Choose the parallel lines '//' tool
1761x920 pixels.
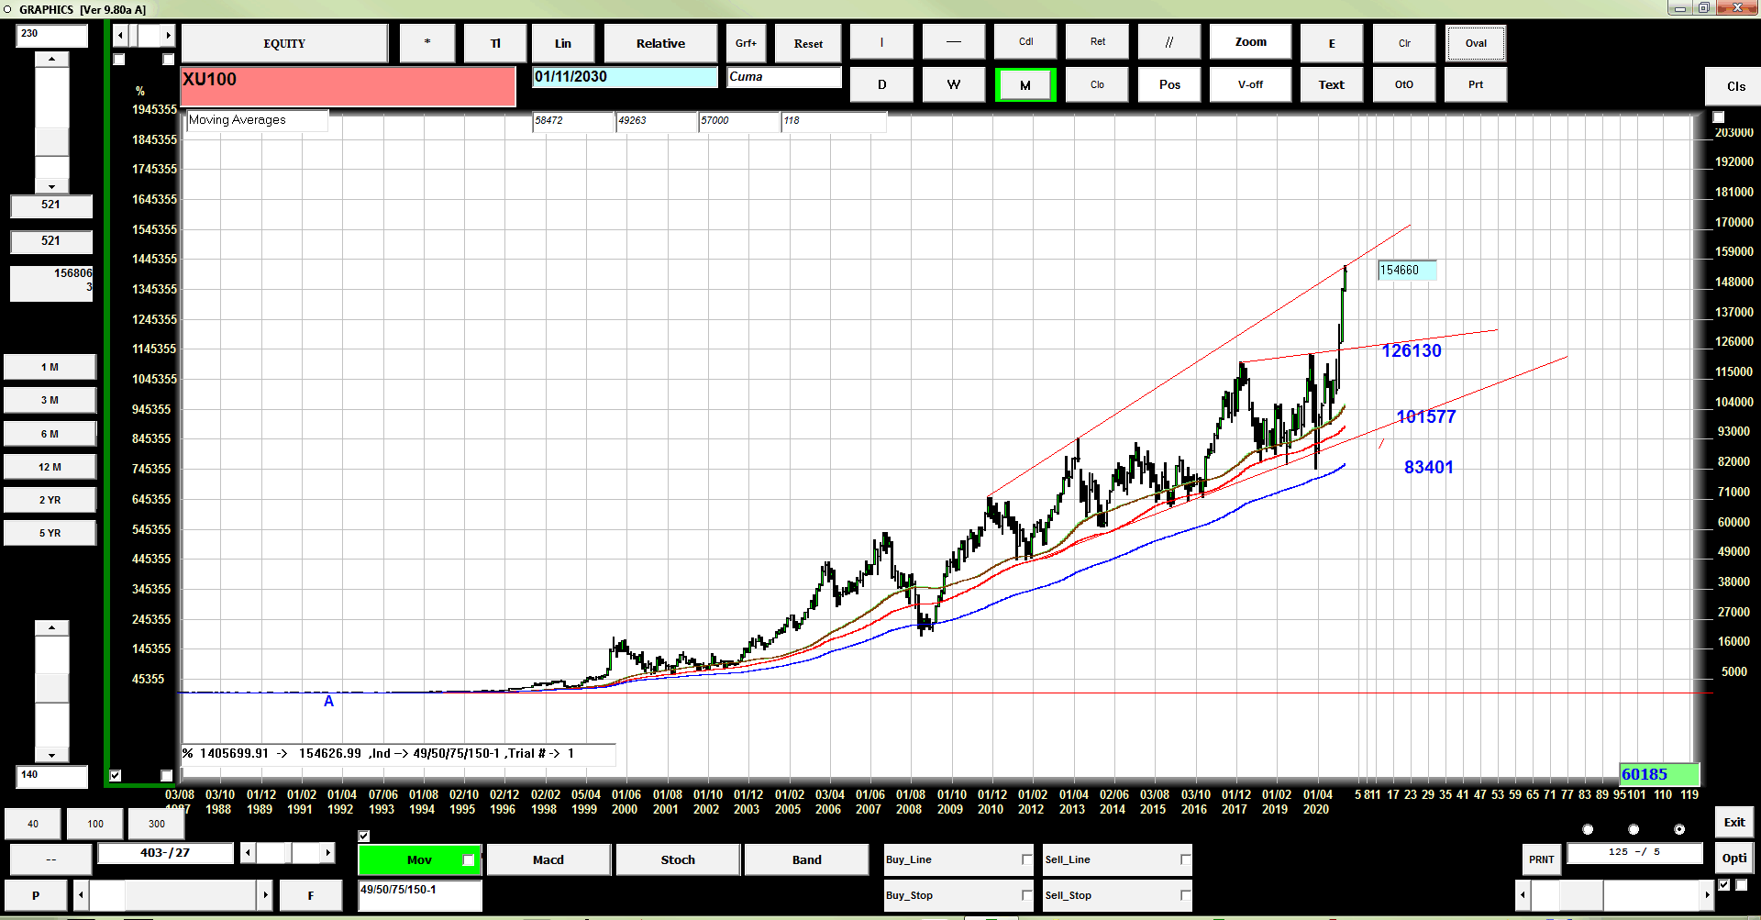(1168, 43)
